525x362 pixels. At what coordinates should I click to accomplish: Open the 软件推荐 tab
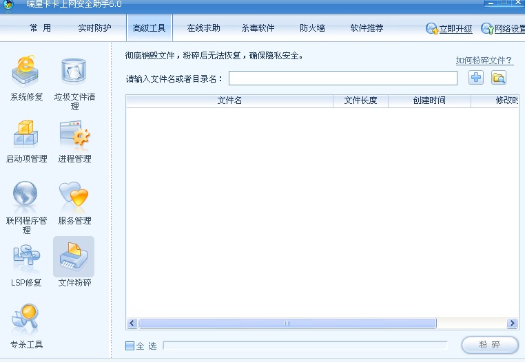coord(367,28)
